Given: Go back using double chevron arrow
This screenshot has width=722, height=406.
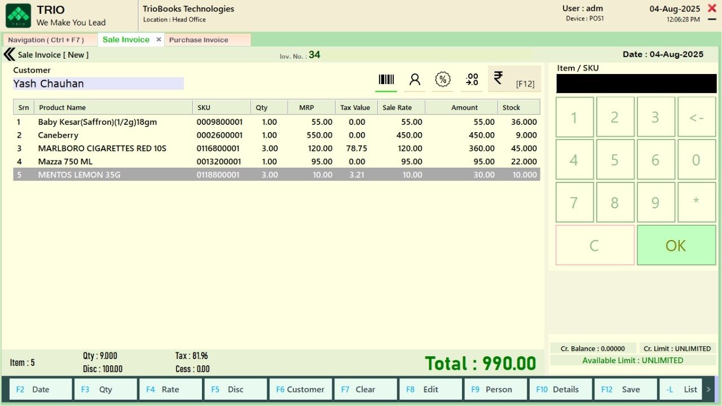Looking at the screenshot, I should click(9, 55).
